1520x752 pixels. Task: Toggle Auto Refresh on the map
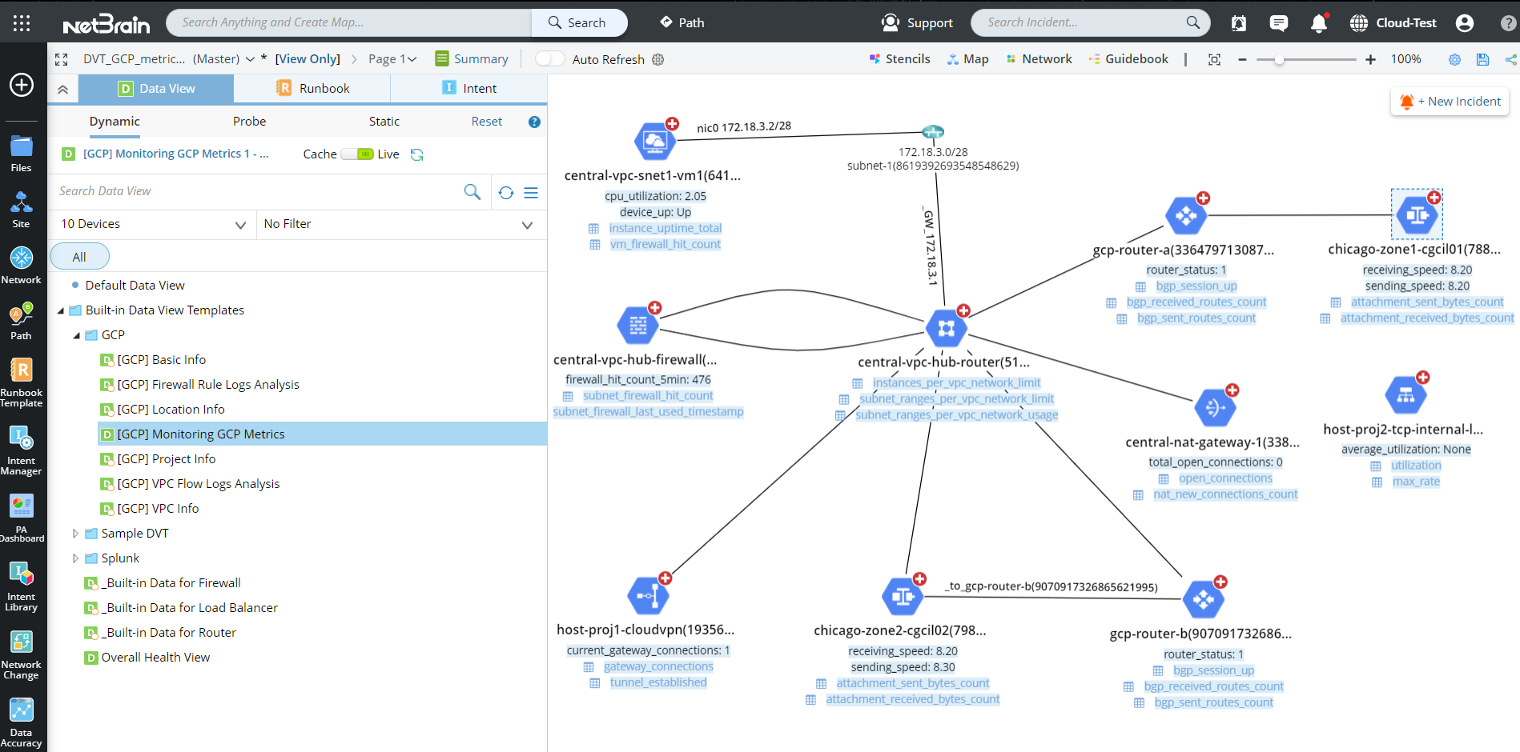point(549,58)
